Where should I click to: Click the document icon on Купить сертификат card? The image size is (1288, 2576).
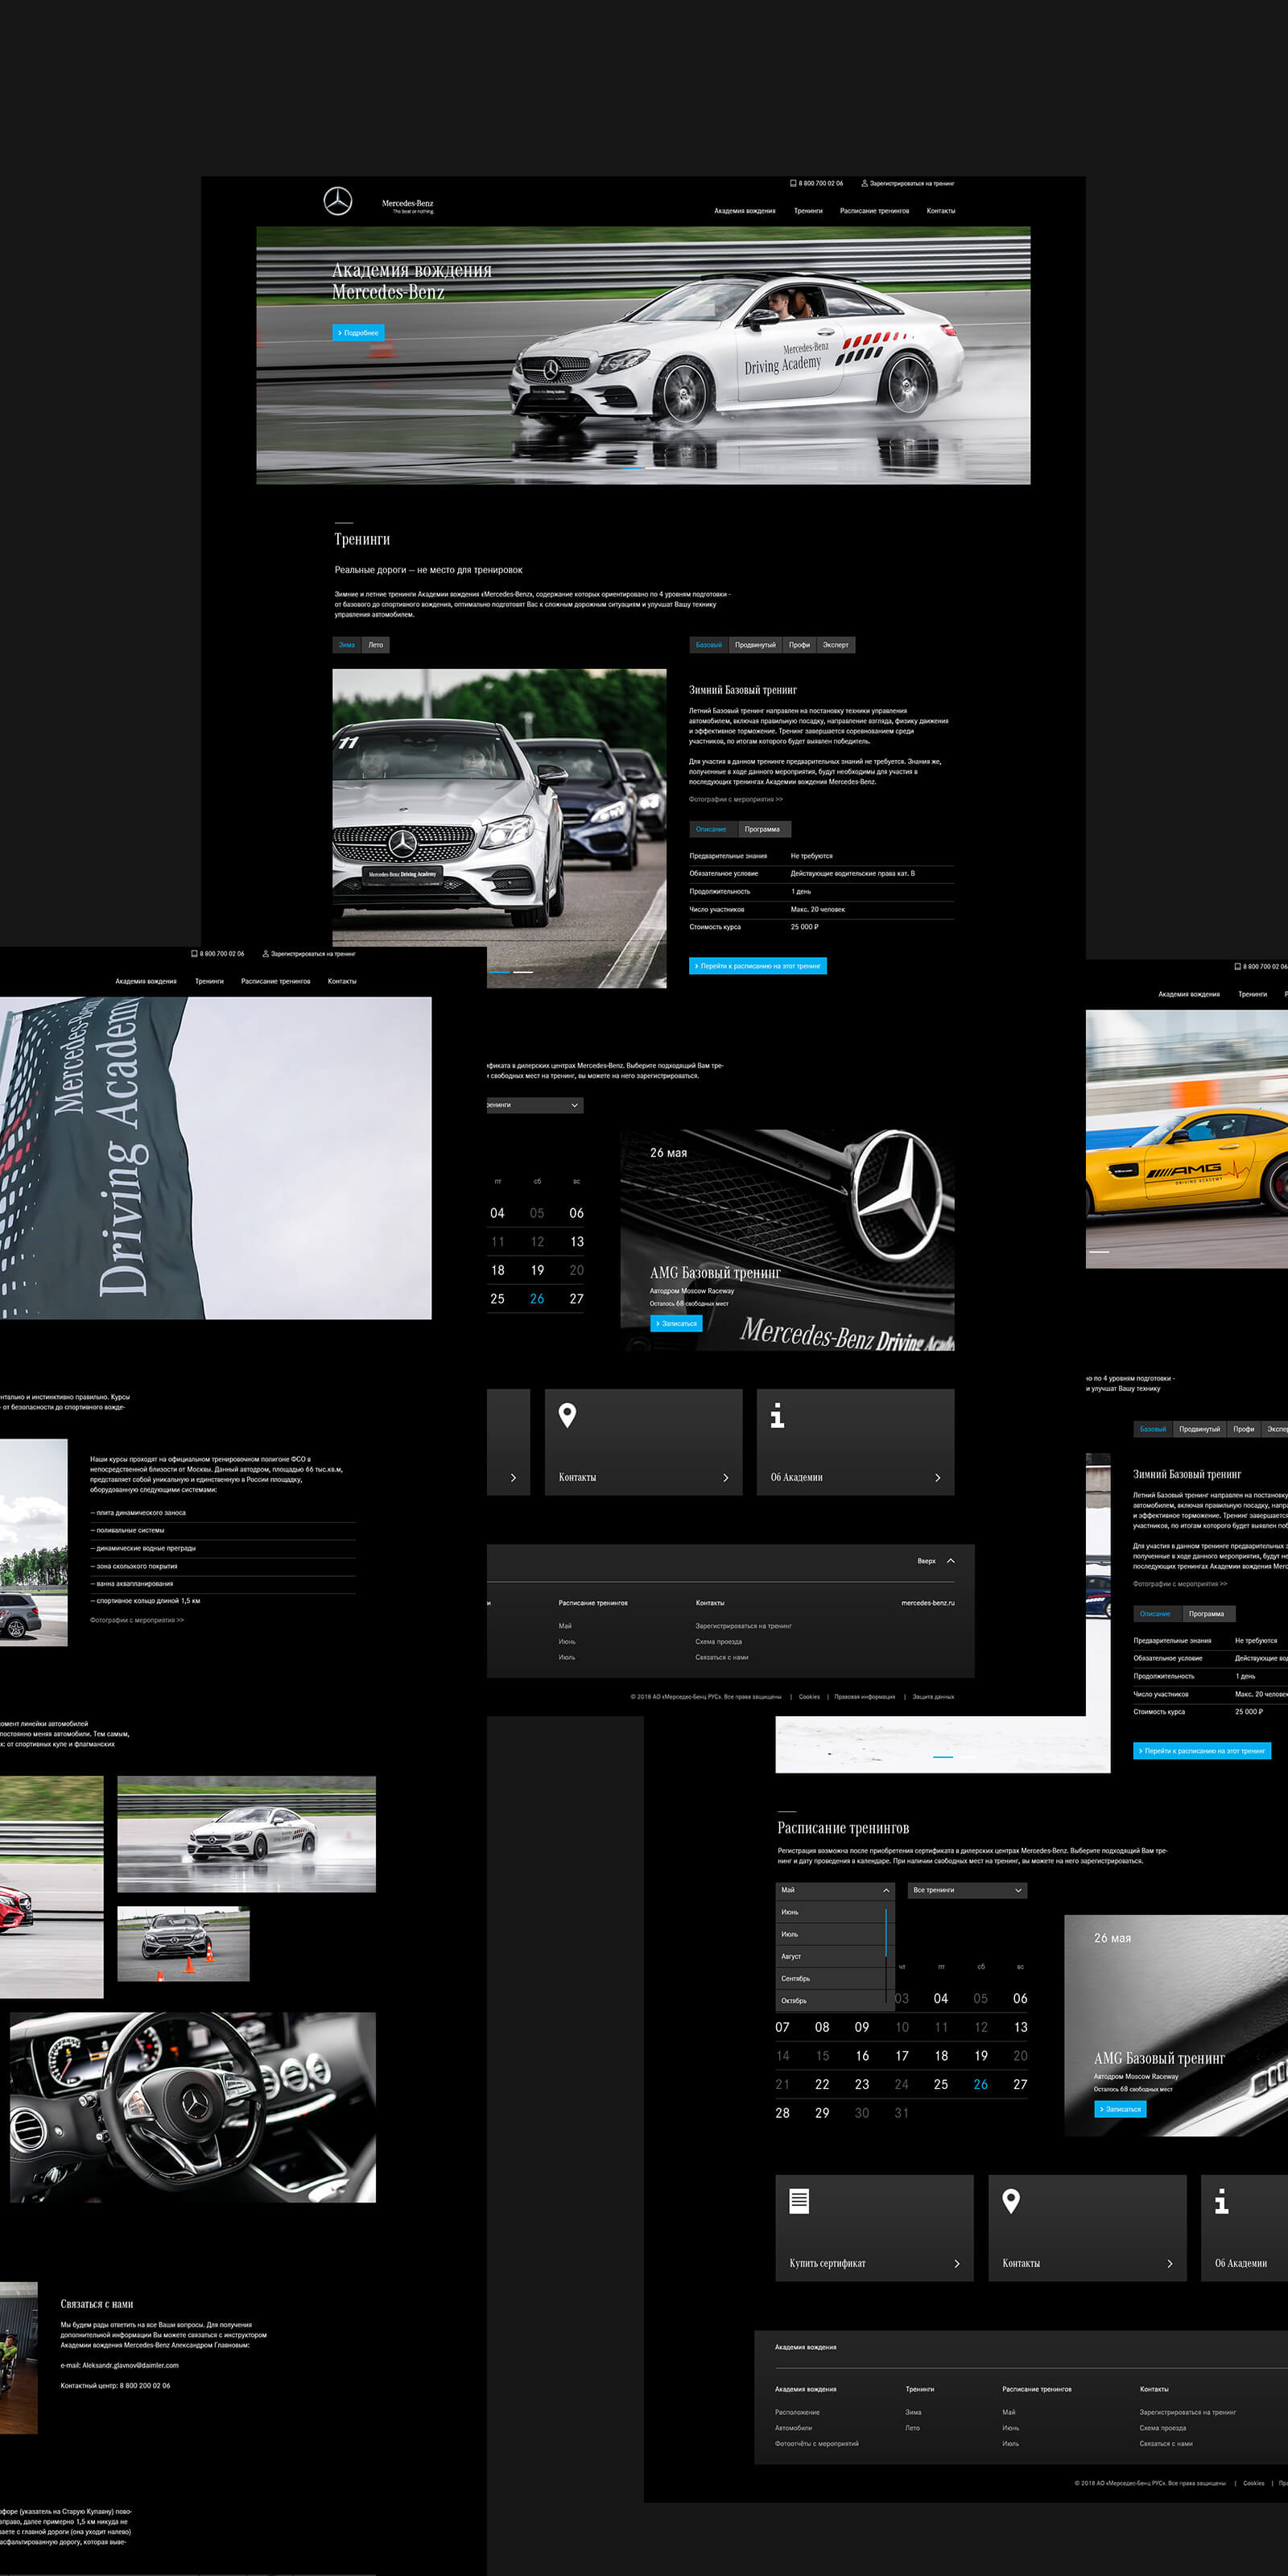click(x=799, y=2200)
